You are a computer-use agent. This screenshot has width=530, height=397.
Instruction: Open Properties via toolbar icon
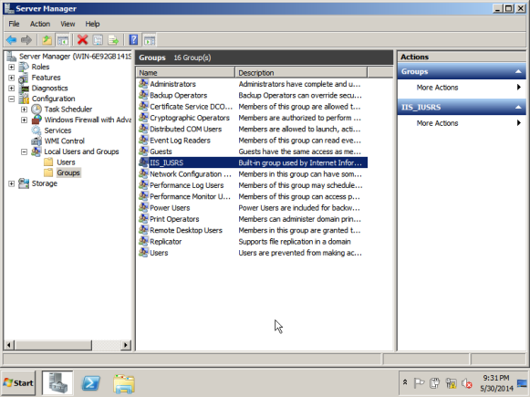click(x=98, y=40)
